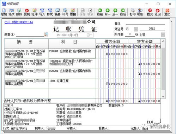176x134 pixels.
Task: Click the 复制 (copy) toolbar icon
Action: (27, 12)
